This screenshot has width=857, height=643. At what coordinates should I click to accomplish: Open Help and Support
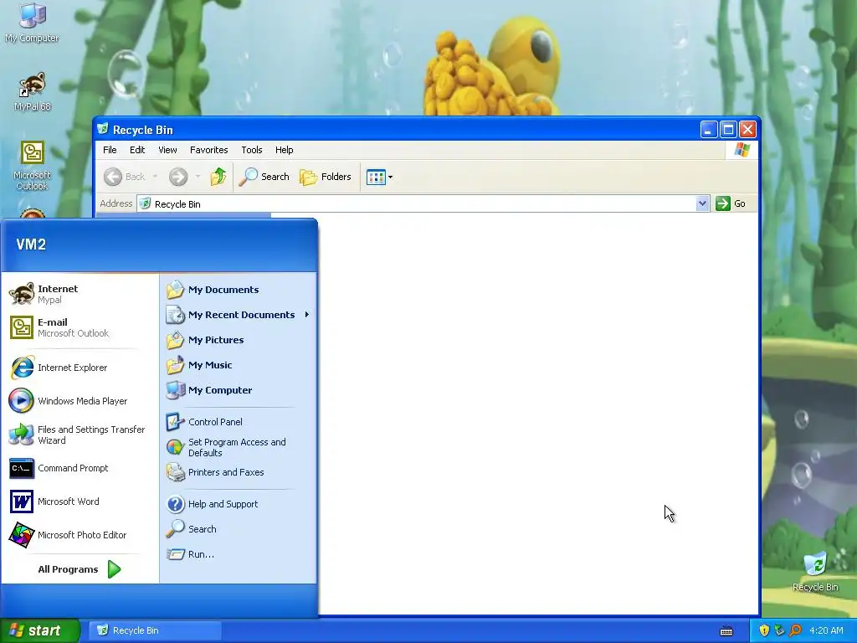239,504
